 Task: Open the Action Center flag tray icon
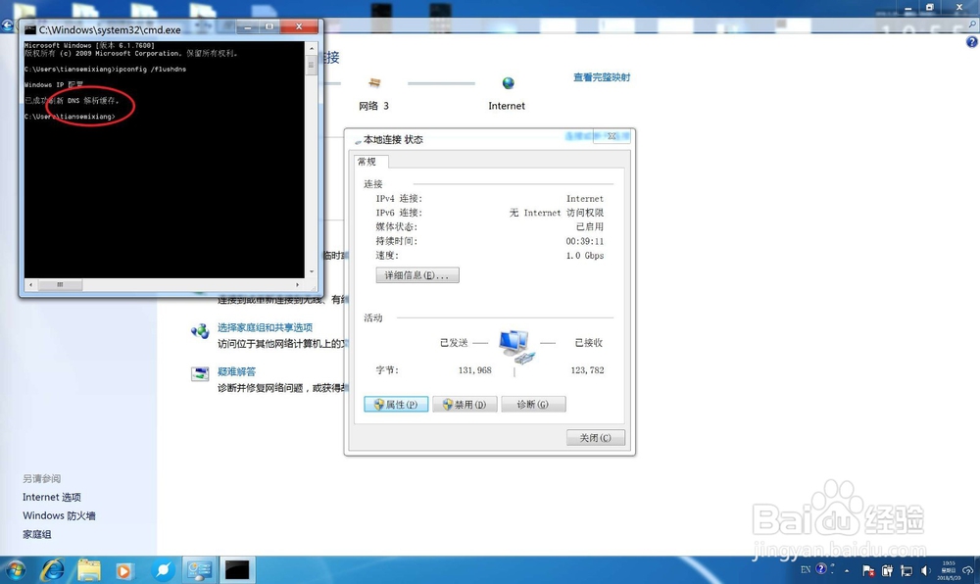(x=868, y=570)
